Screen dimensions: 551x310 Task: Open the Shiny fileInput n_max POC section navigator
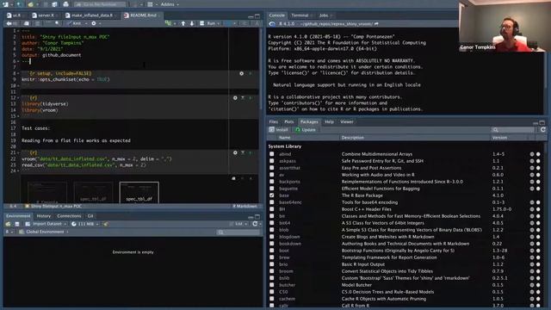click(x=53, y=206)
